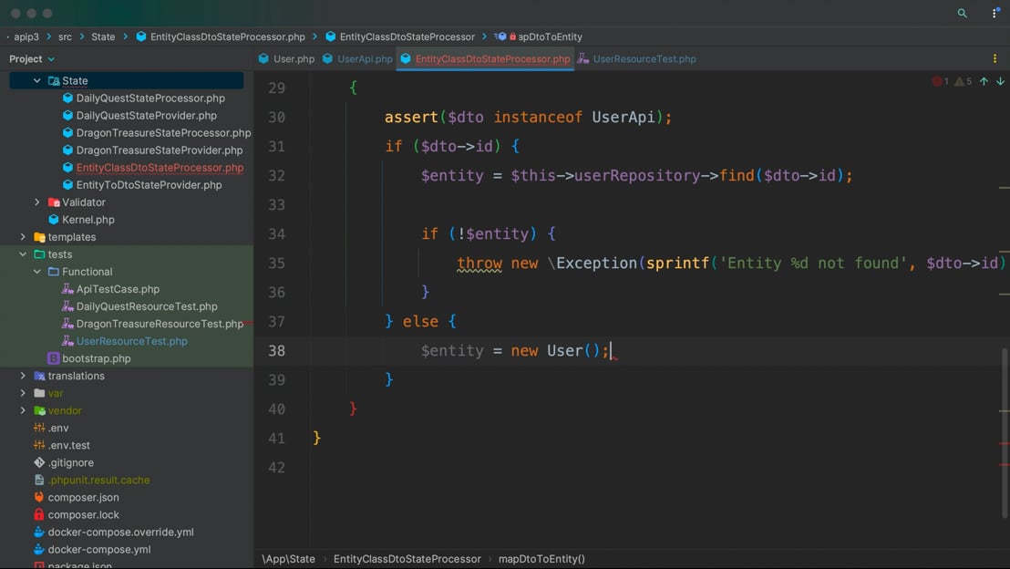Collapse the tests folder
Viewport: 1010px width, 569px height.
coord(23,254)
